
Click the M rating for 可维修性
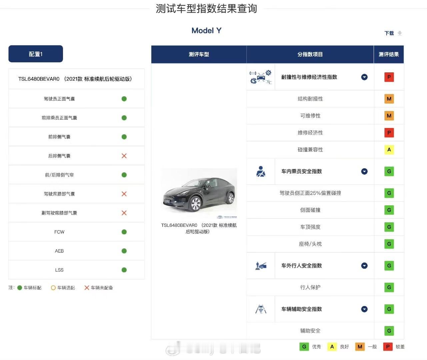click(x=389, y=116)
